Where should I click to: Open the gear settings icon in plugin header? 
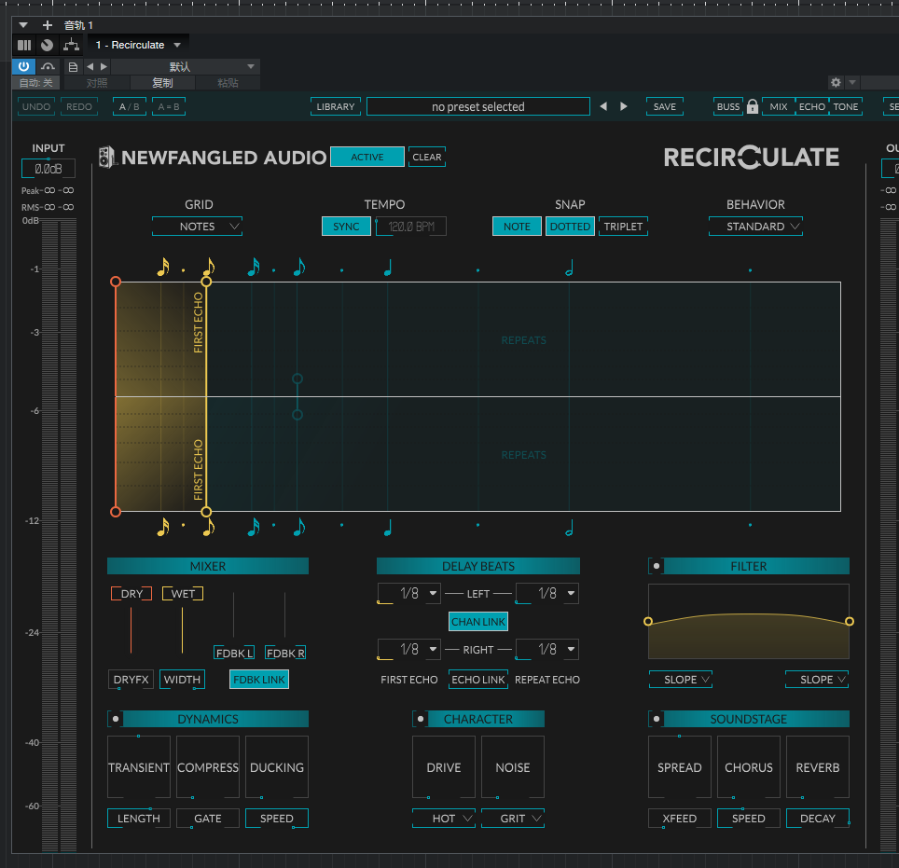point(836,83)
